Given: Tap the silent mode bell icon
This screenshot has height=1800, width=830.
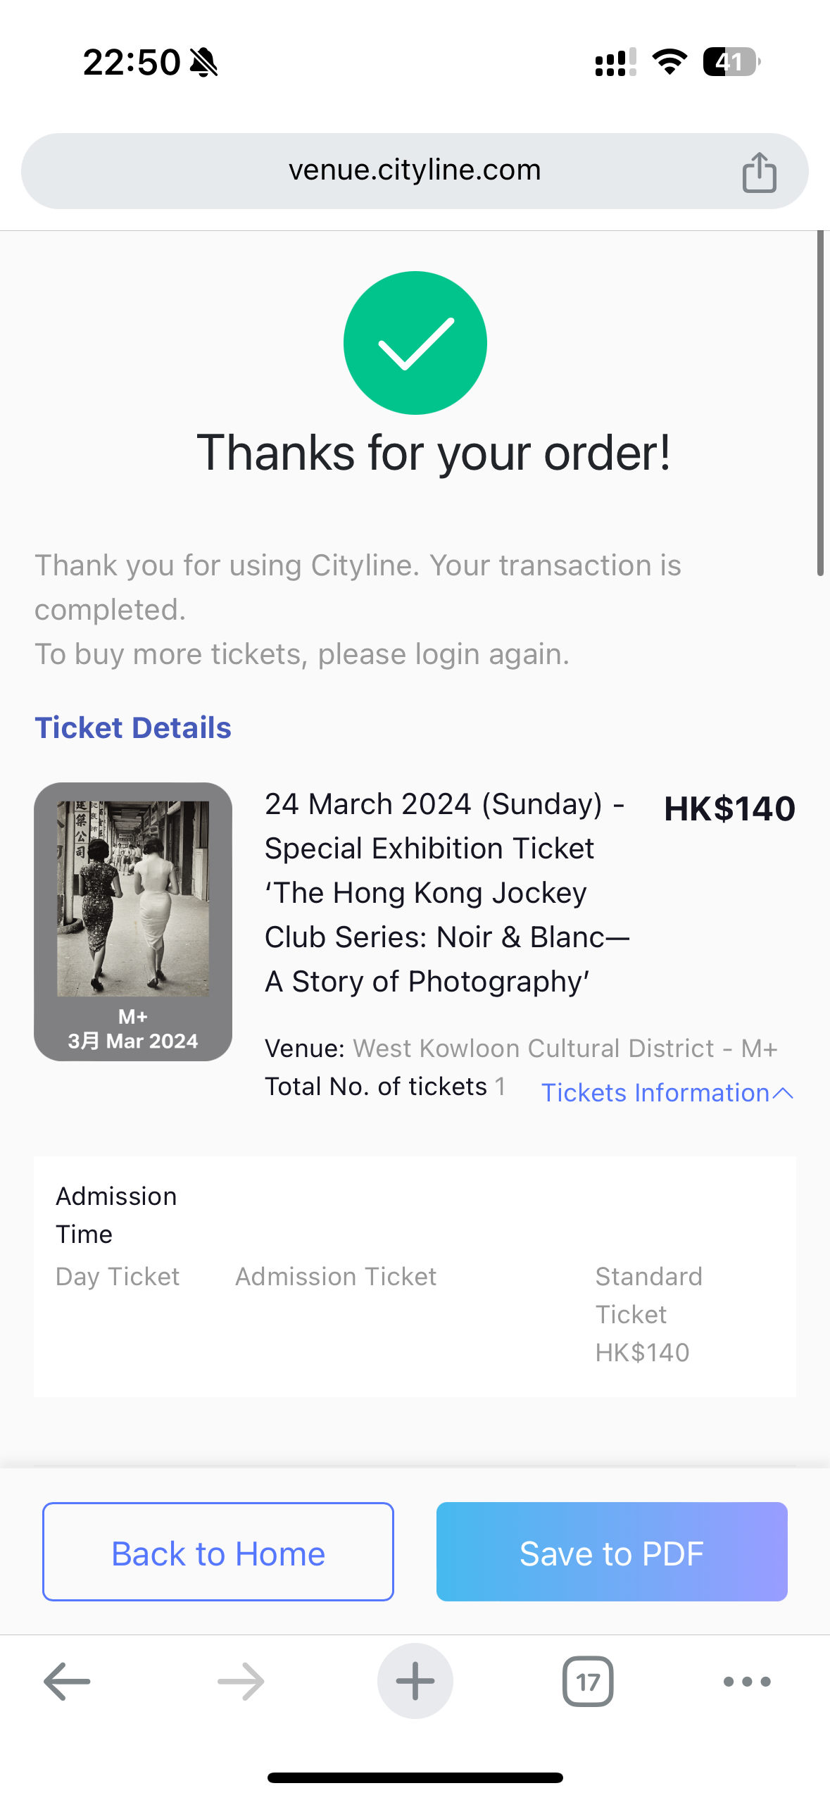Looking at the screenshot, I should [204, 63].
